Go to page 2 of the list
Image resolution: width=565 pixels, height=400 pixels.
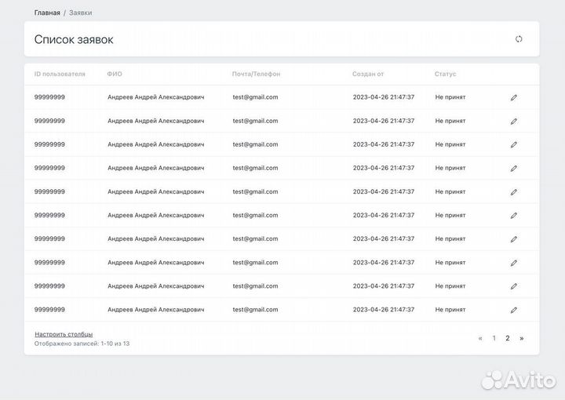pos(507,338)
